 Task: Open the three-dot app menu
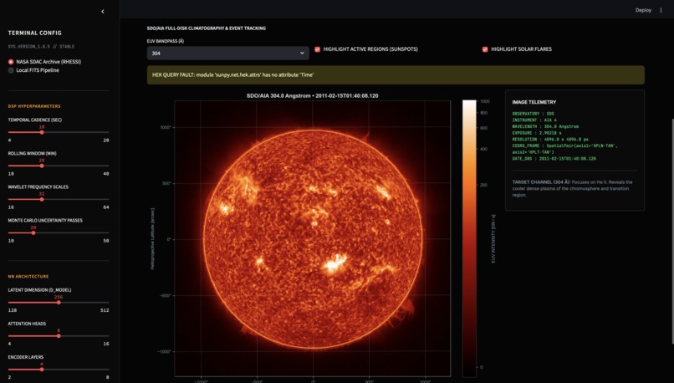(x=661, y=10)
